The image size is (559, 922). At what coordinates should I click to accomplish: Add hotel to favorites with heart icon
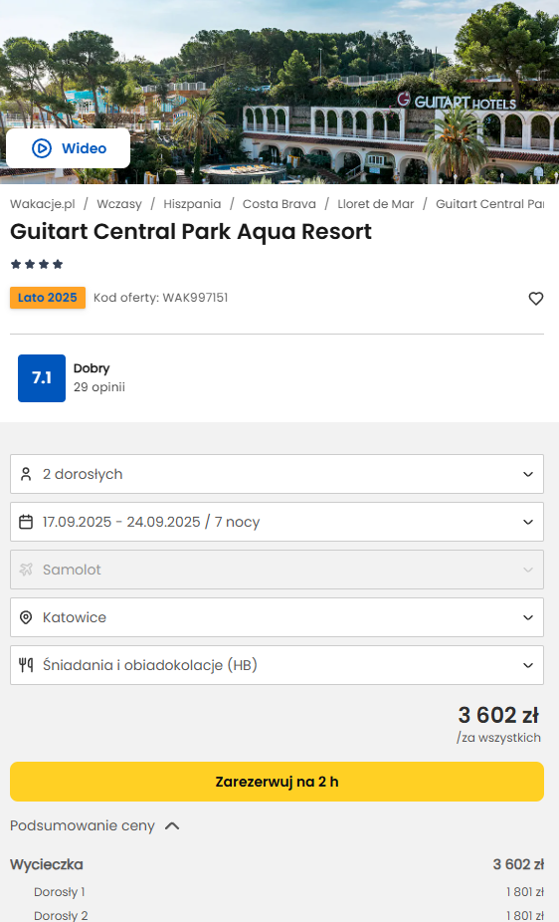tap(535, 298)
